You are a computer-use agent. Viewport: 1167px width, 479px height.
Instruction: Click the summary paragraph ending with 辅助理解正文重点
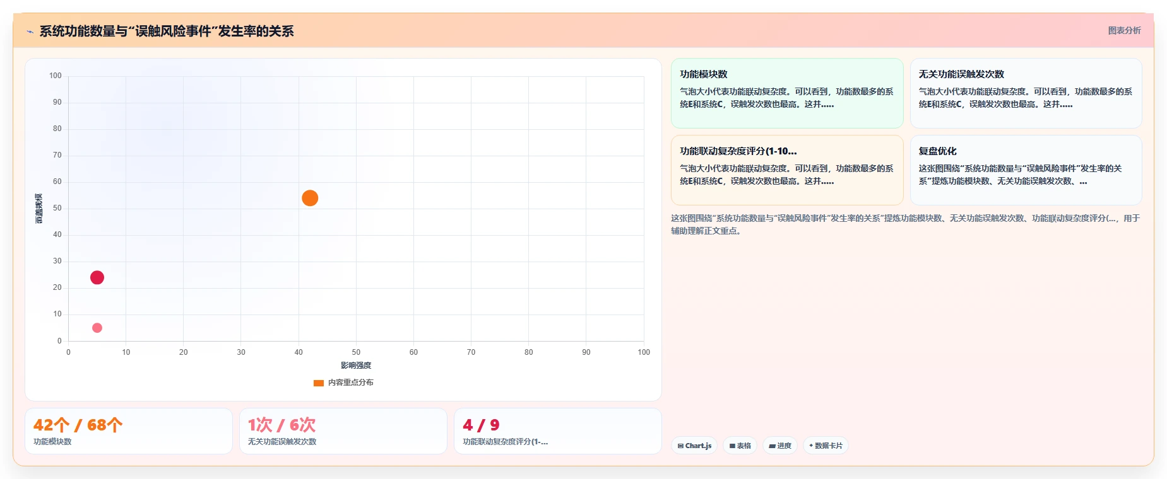point(906,224)
